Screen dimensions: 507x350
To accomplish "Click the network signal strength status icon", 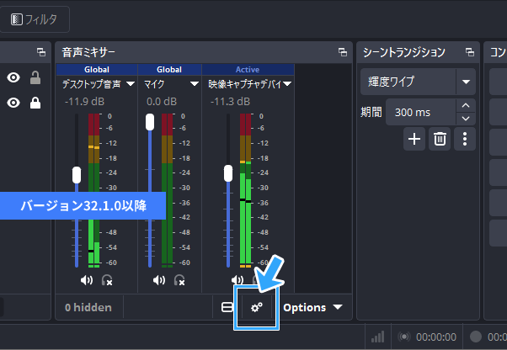I will pos(377,337).
